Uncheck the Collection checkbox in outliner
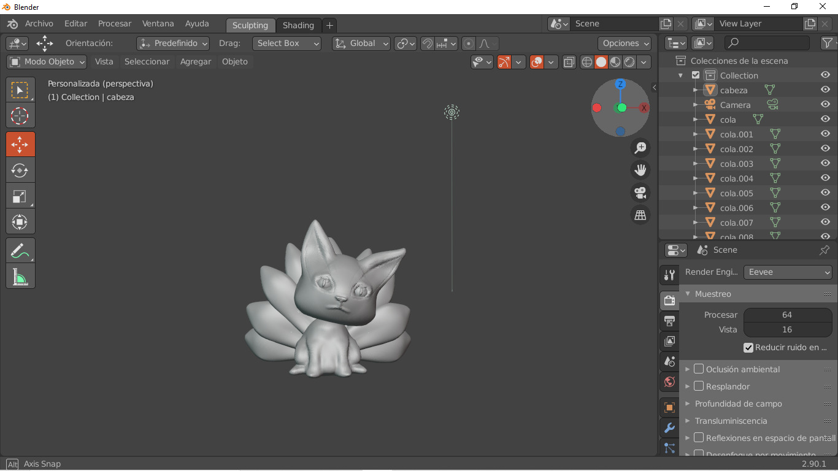This screenshot has width=838, height=471. click(696, 75)
